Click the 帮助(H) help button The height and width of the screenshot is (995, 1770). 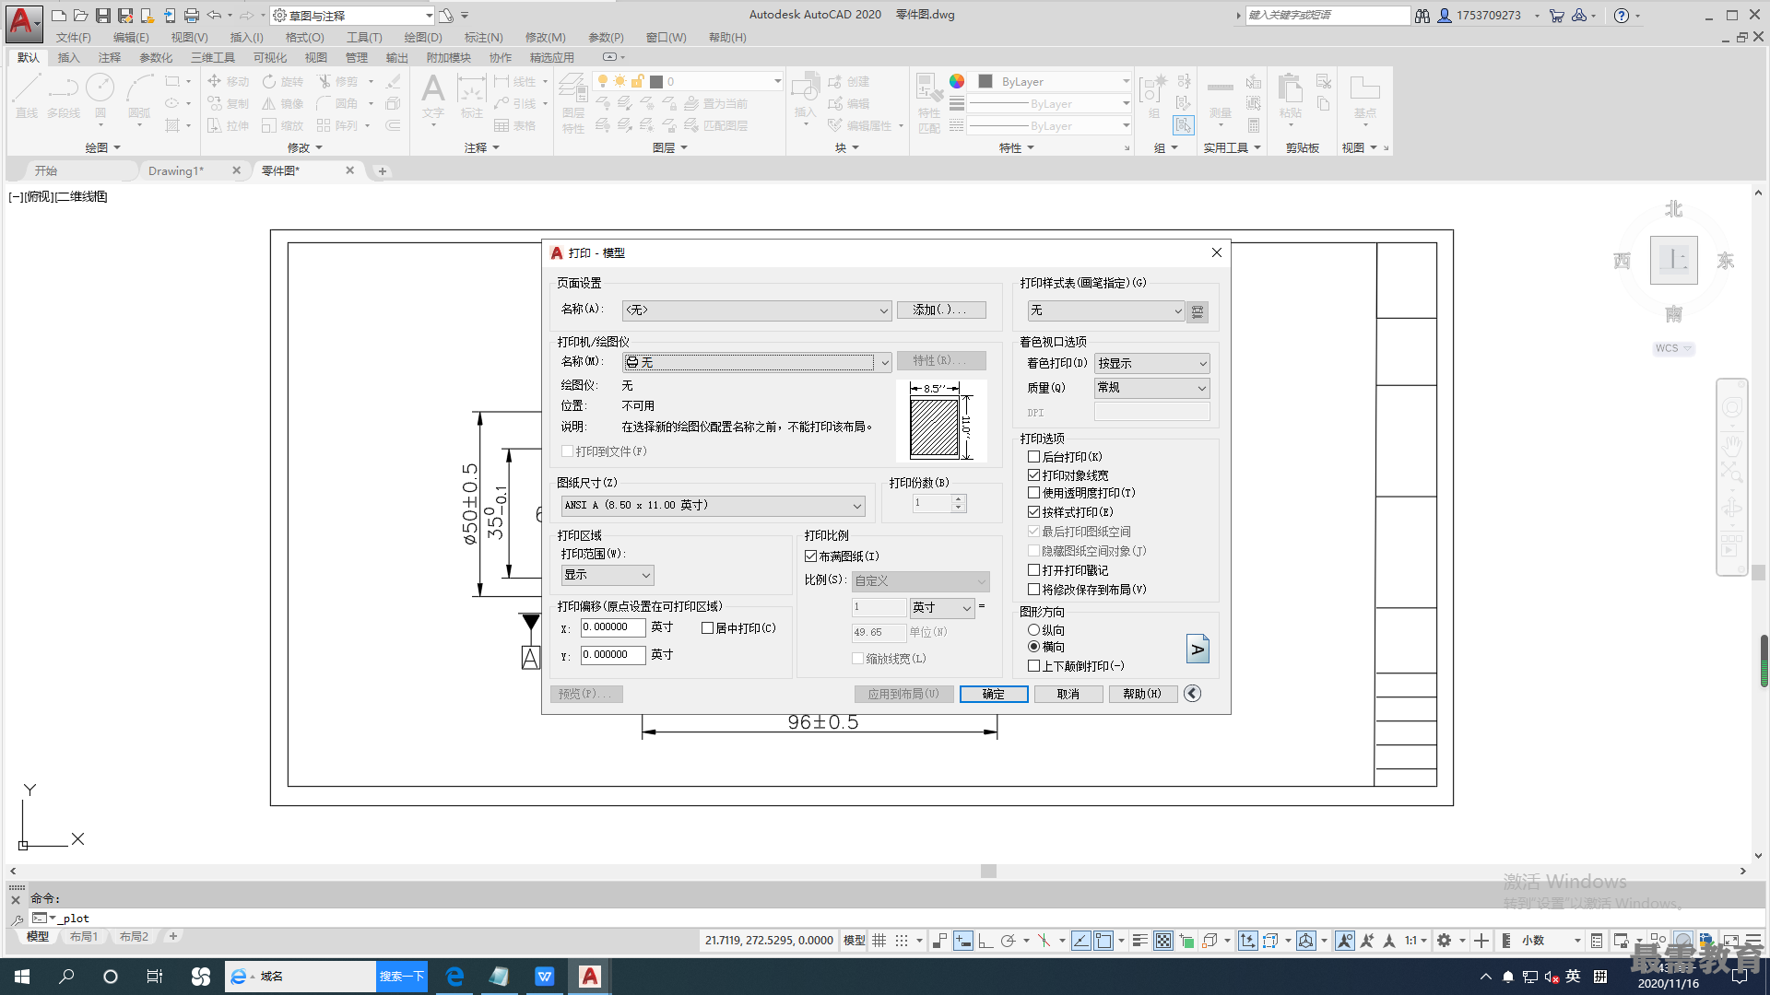(1143, 695)
